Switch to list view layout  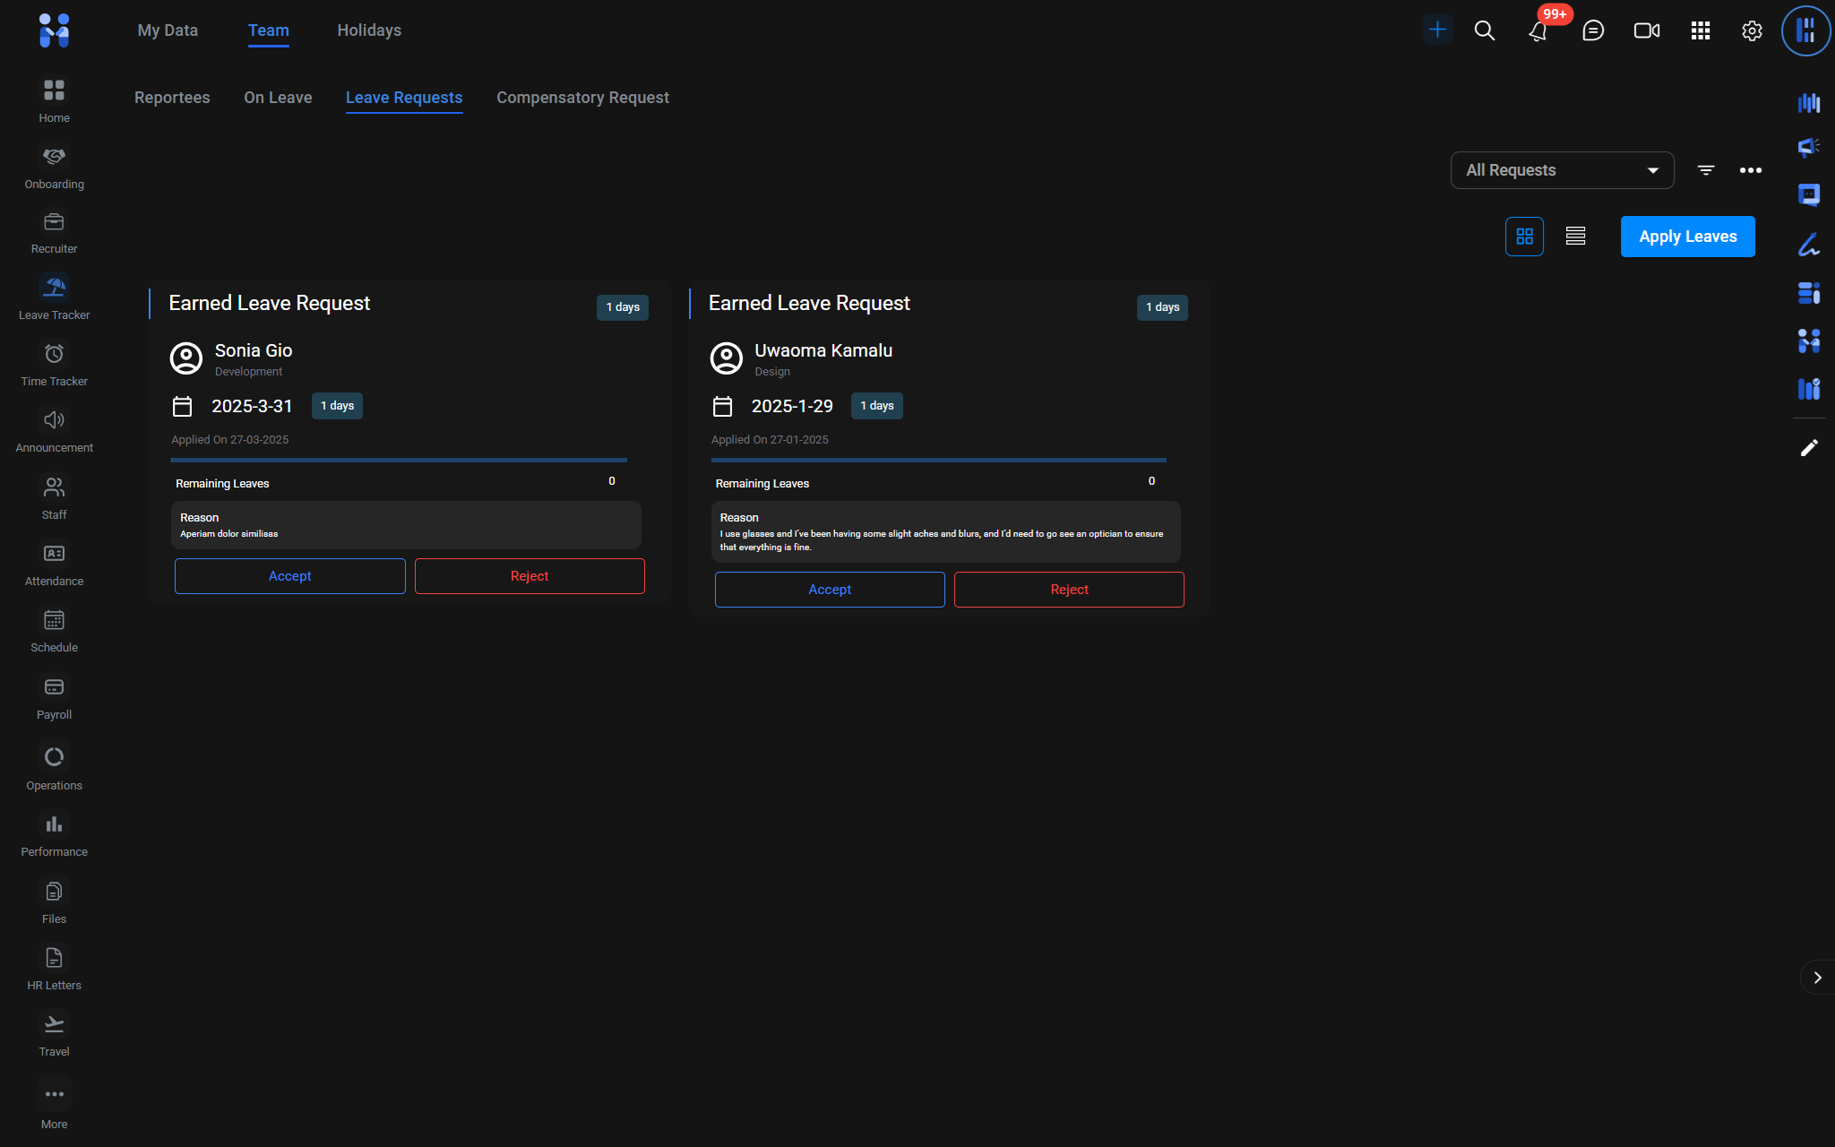pyautogui.click(x=1575, y=237)
